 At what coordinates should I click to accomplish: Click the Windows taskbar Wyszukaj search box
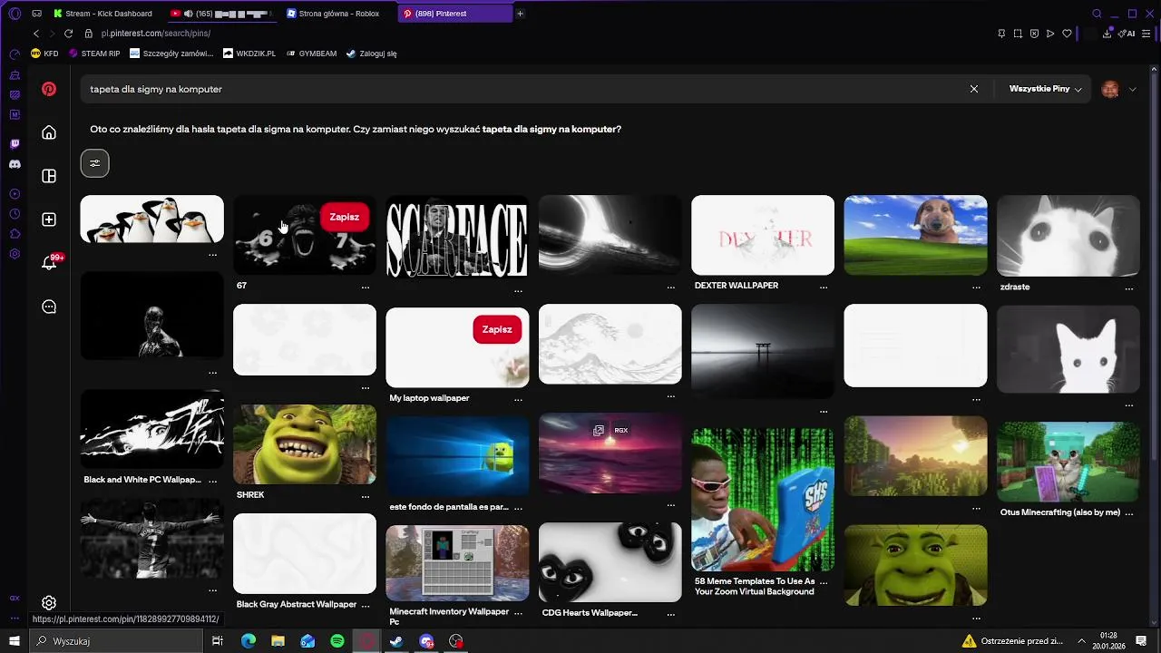118,641
